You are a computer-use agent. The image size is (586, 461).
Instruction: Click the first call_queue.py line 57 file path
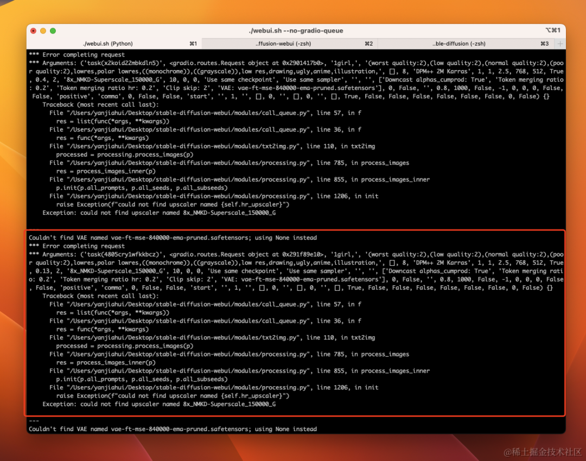(x=205, y=113)
